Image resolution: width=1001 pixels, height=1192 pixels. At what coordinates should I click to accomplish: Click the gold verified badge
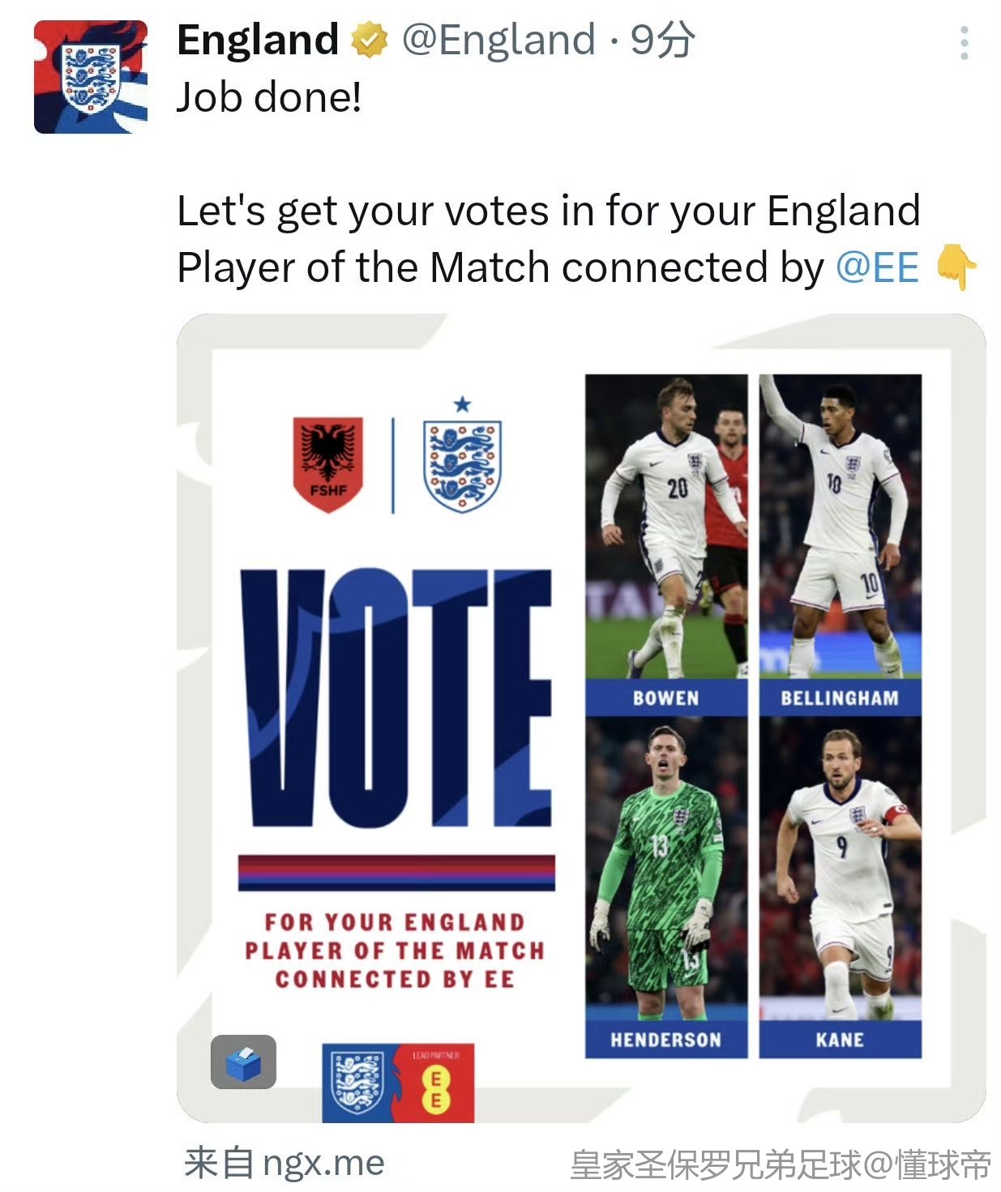tap(369, 41)
